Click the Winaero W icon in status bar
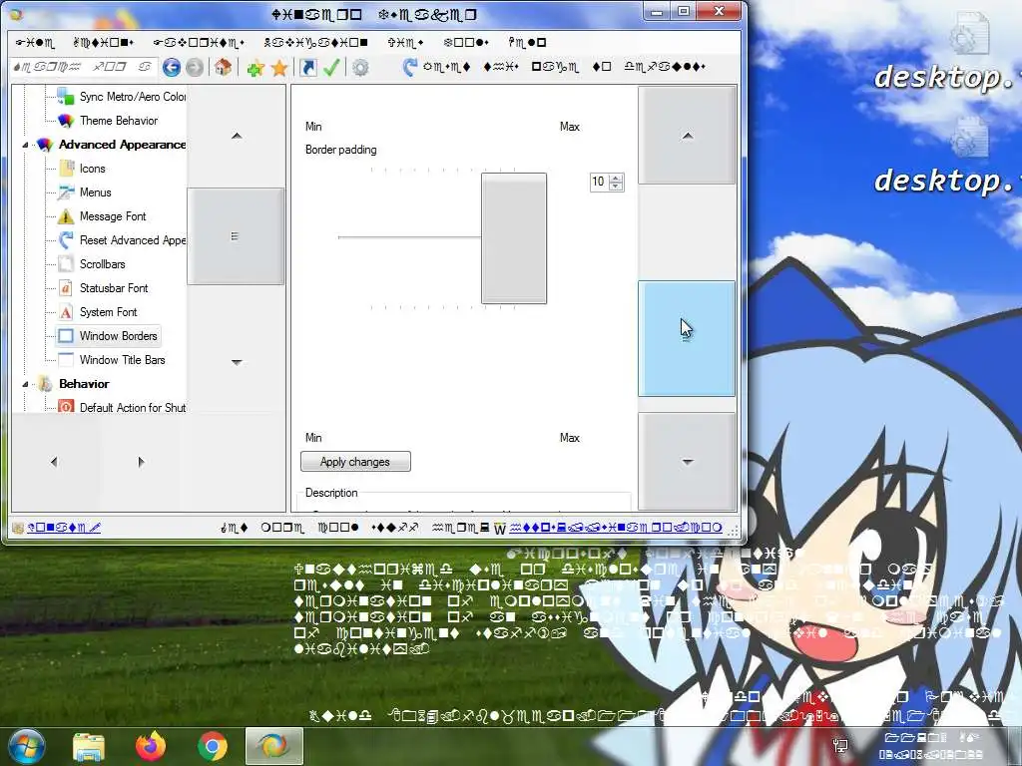The width and height of the screenshot is (1022, 766). tap(499, 529)
